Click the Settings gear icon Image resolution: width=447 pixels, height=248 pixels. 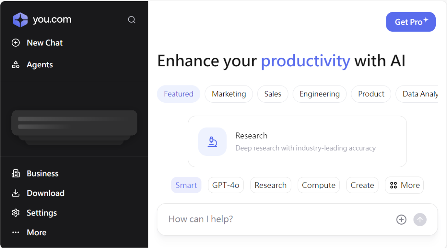coord(15,213)
